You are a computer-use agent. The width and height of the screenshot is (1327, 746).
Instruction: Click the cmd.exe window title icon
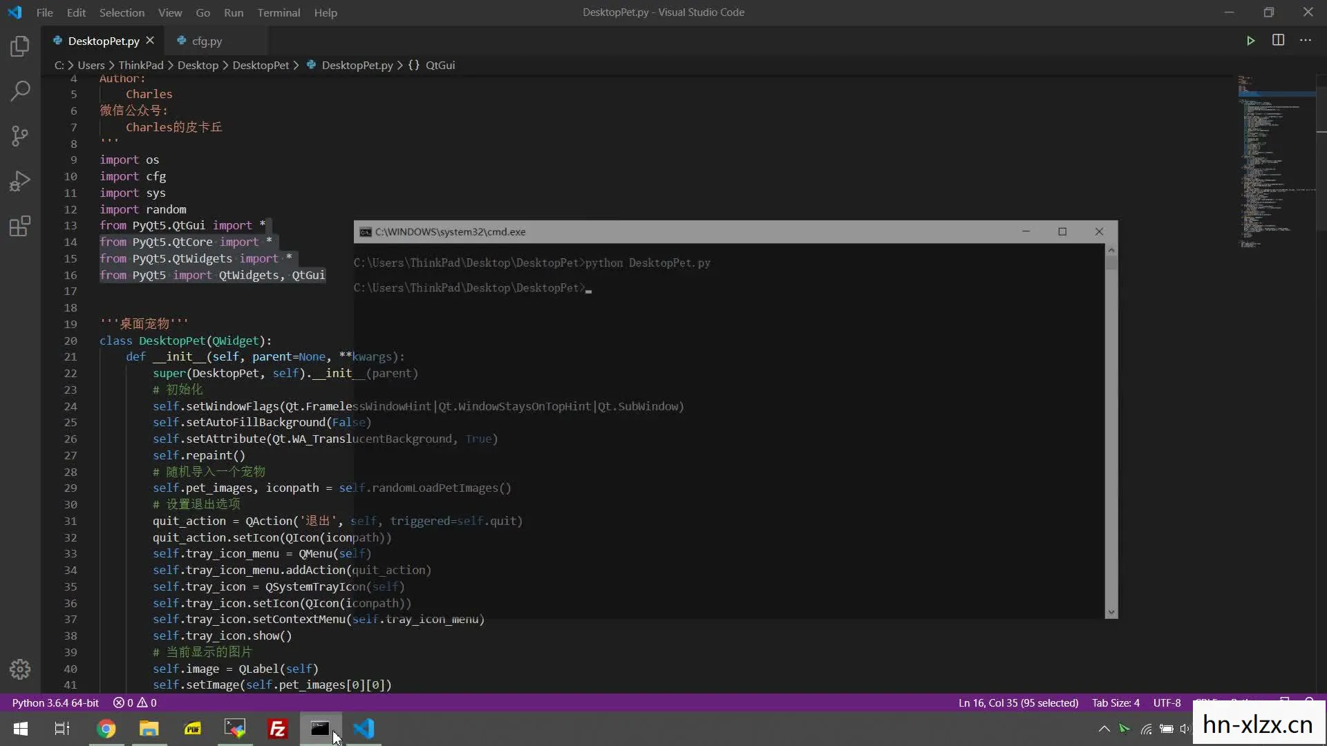coord(365,232)
